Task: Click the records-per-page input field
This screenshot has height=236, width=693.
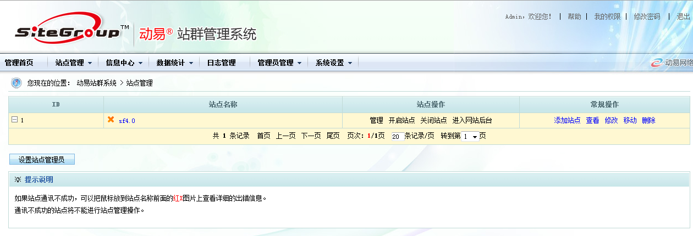Action: point(397,137)
